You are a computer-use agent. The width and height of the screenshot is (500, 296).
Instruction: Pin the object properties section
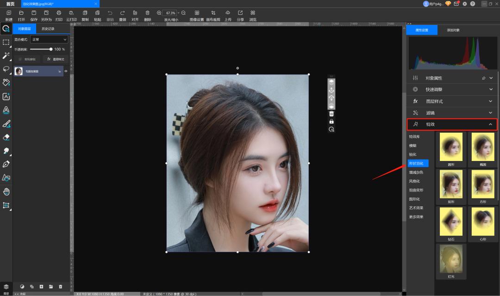[x=484, y=78]
